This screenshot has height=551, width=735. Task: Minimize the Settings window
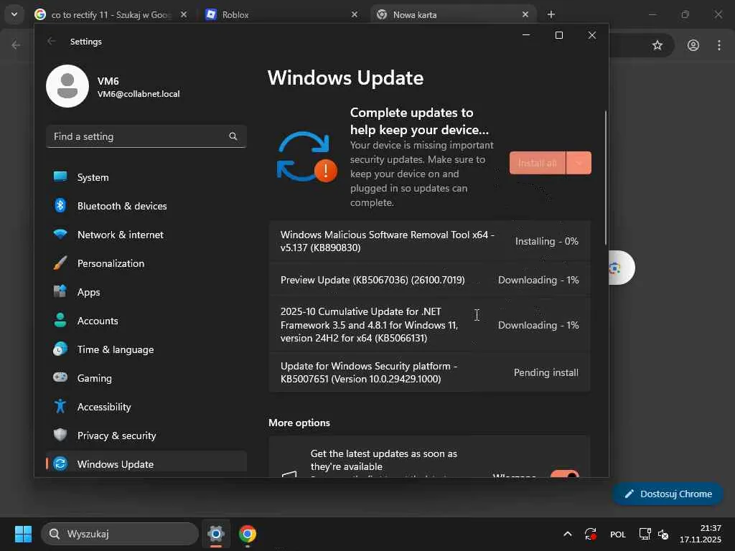point(526,35)
